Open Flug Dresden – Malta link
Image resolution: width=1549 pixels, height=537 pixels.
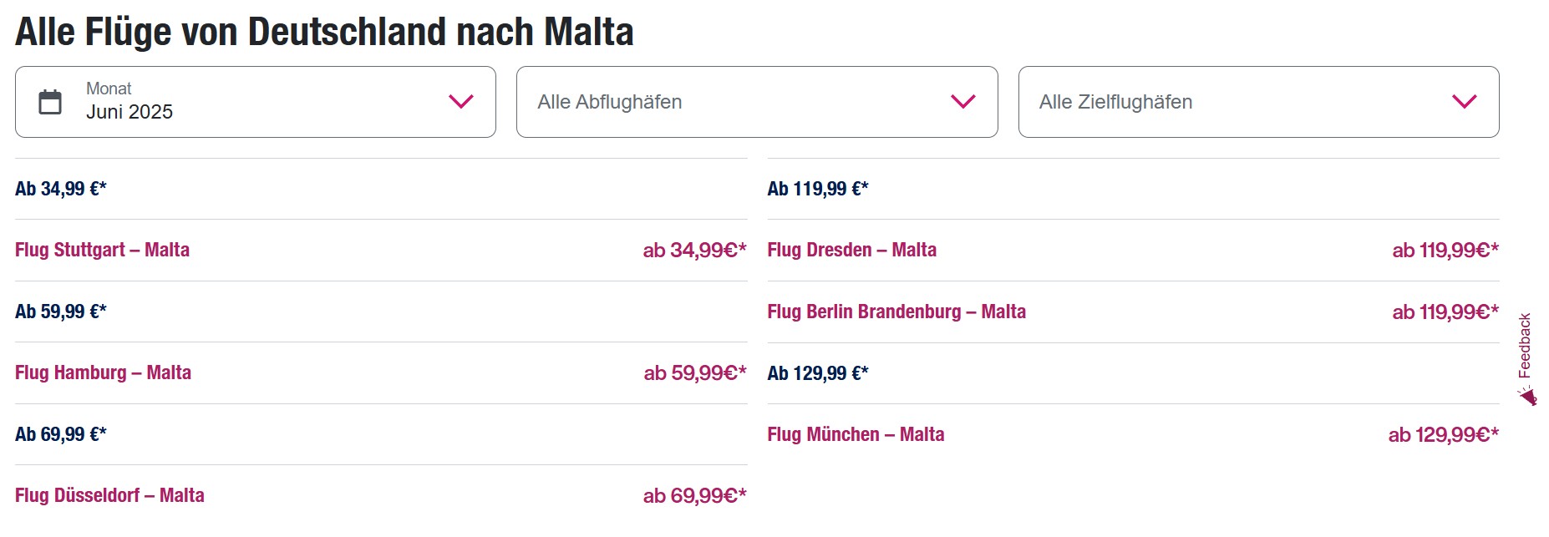pyautogui.click(x=852, y=250)
